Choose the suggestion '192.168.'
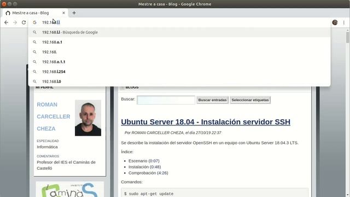 tap(179, 52)
